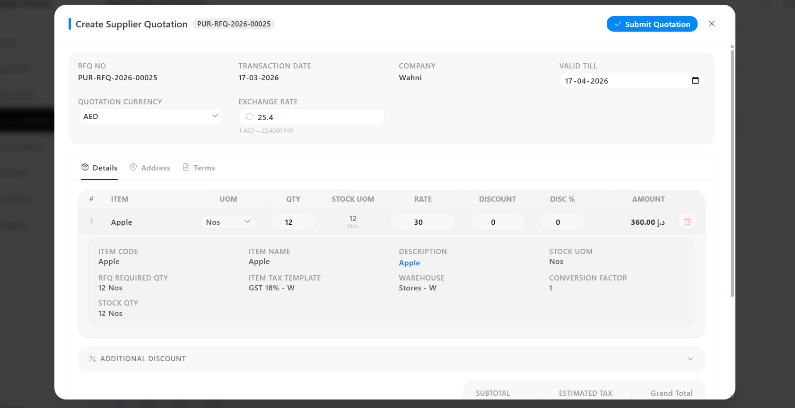
Task: Click the Subtotal label
Action: pyautogui.click(x=493, y=393)
